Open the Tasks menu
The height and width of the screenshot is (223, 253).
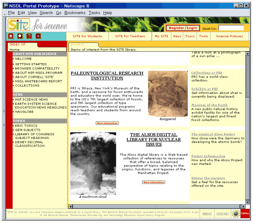pos(94,13)
